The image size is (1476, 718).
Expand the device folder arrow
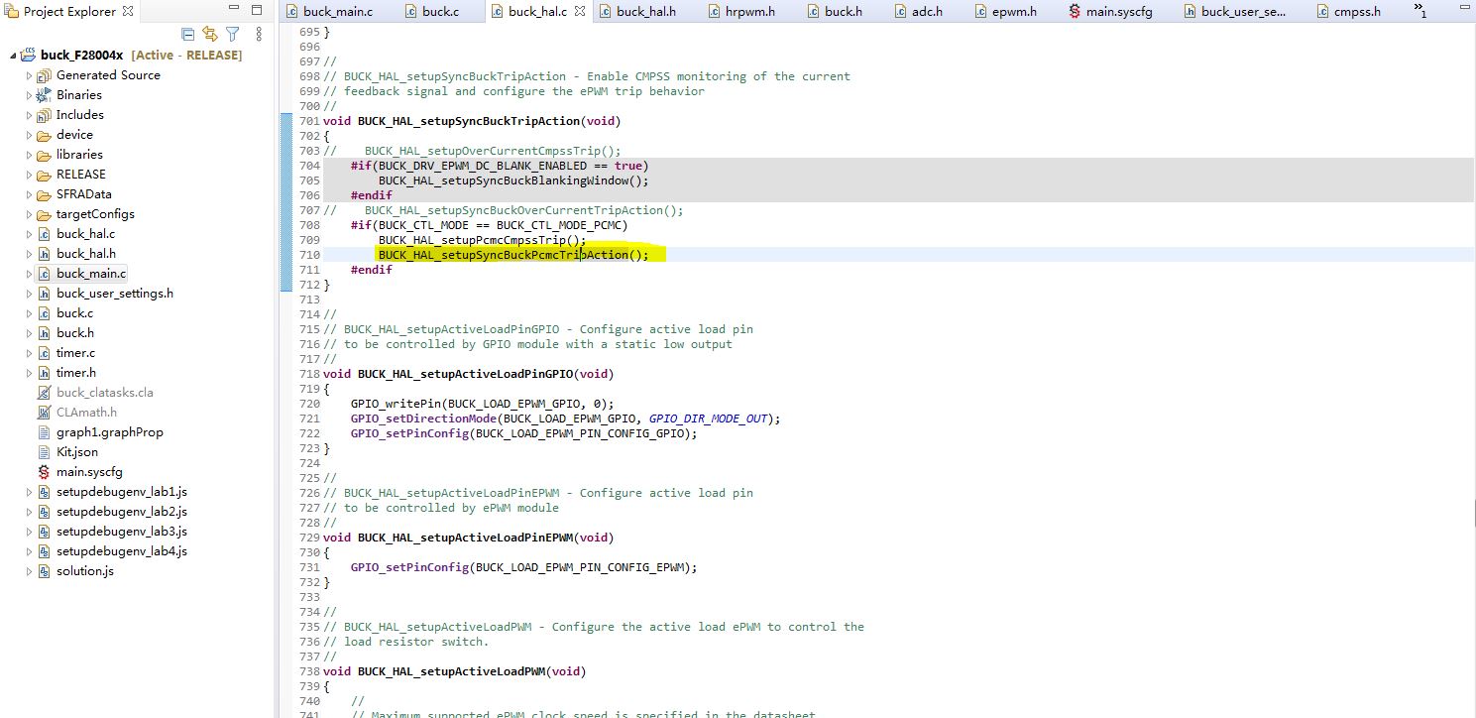[29, 135]
